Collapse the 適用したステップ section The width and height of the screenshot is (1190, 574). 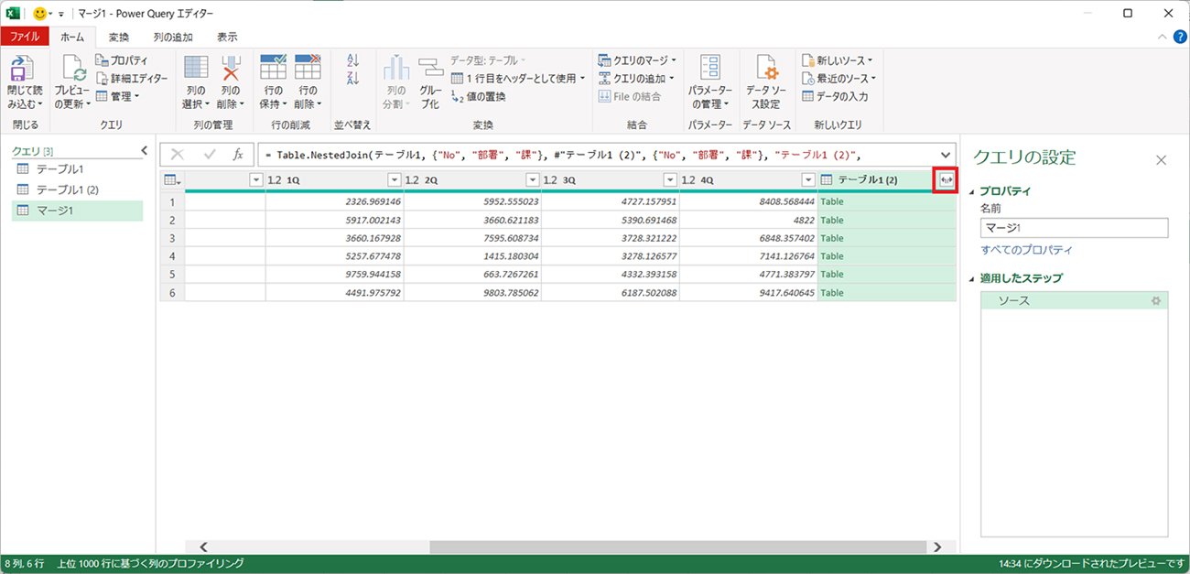(972, 278)
